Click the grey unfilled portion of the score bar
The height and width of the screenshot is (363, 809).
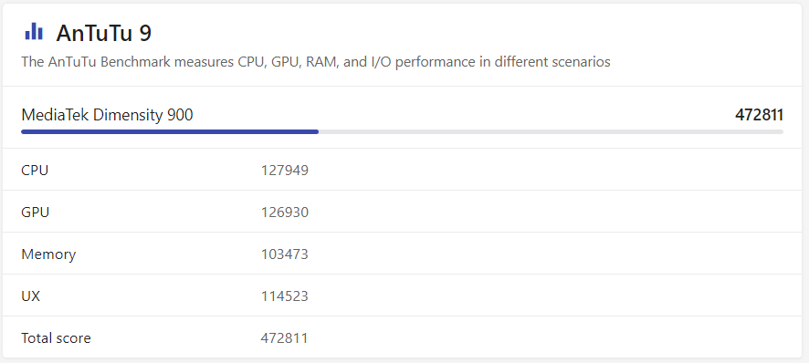pyautogui.click(x=551, y=132)
